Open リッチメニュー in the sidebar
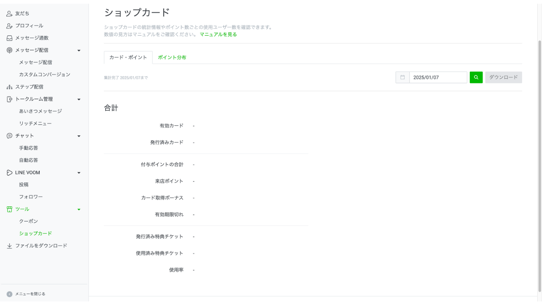 pos(35,124)
